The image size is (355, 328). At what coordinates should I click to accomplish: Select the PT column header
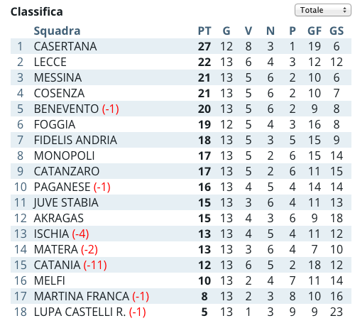(204, 31)
